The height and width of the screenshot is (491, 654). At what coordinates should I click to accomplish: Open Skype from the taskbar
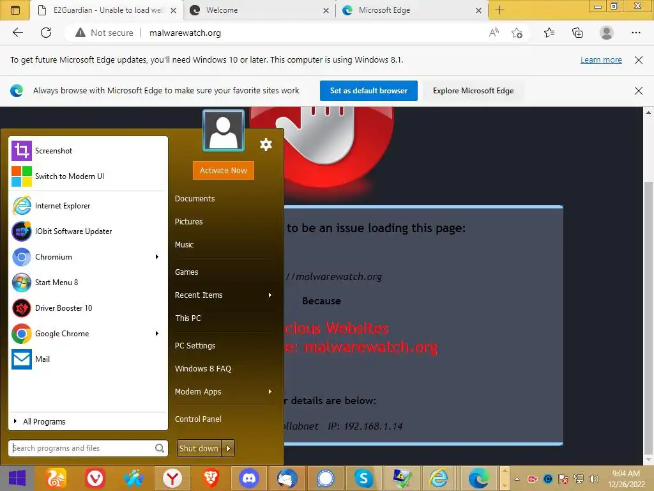pyautogui.click(x=363, y=478)
